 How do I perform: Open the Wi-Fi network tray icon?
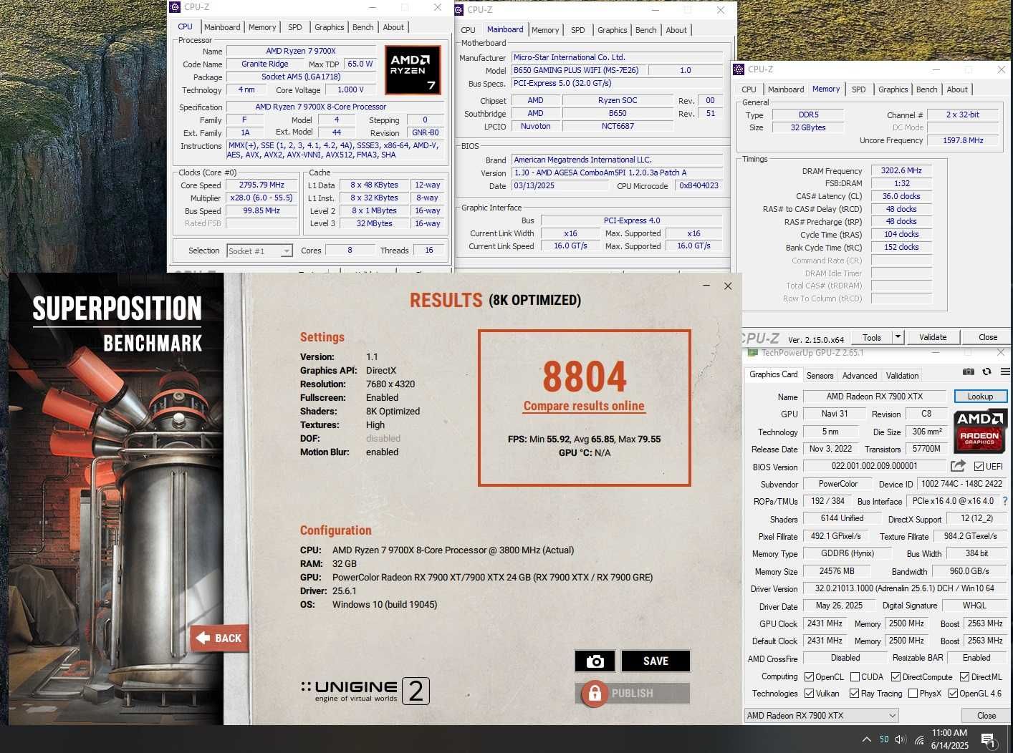[x=918, y=739]
